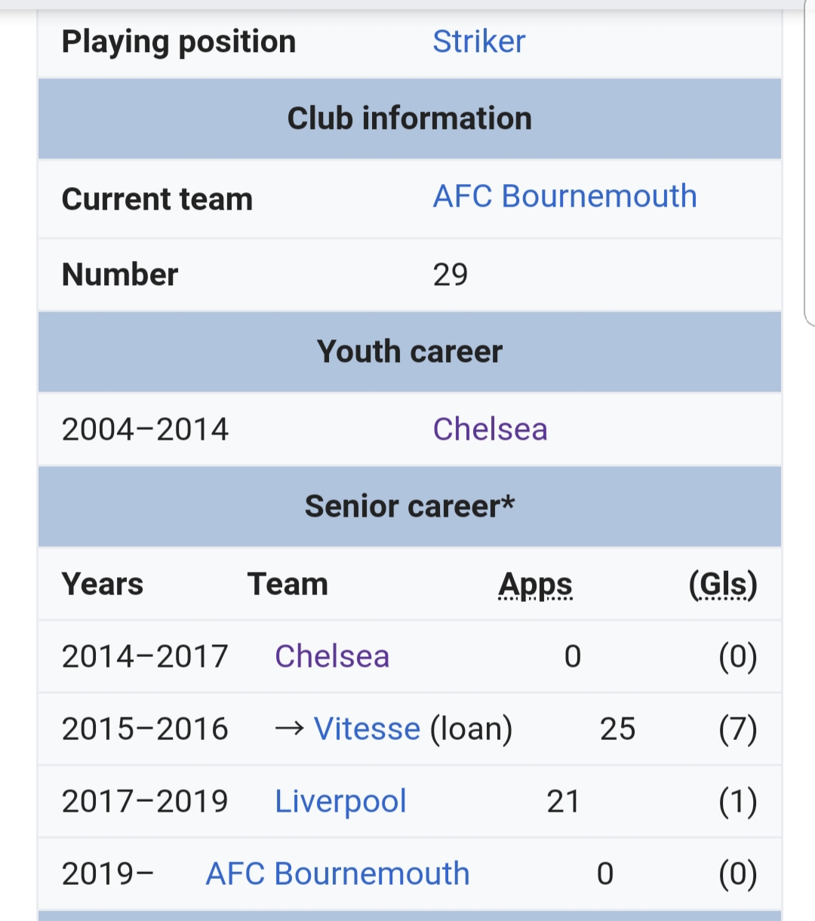
Task: Open AFC Bournemouth link in Current team row
Action: click(564, 196)
